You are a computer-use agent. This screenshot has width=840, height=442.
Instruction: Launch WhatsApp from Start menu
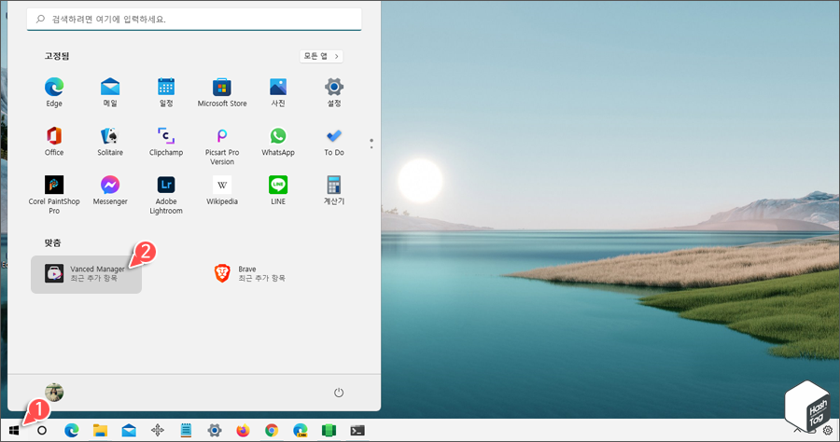[x=278, y=141]
